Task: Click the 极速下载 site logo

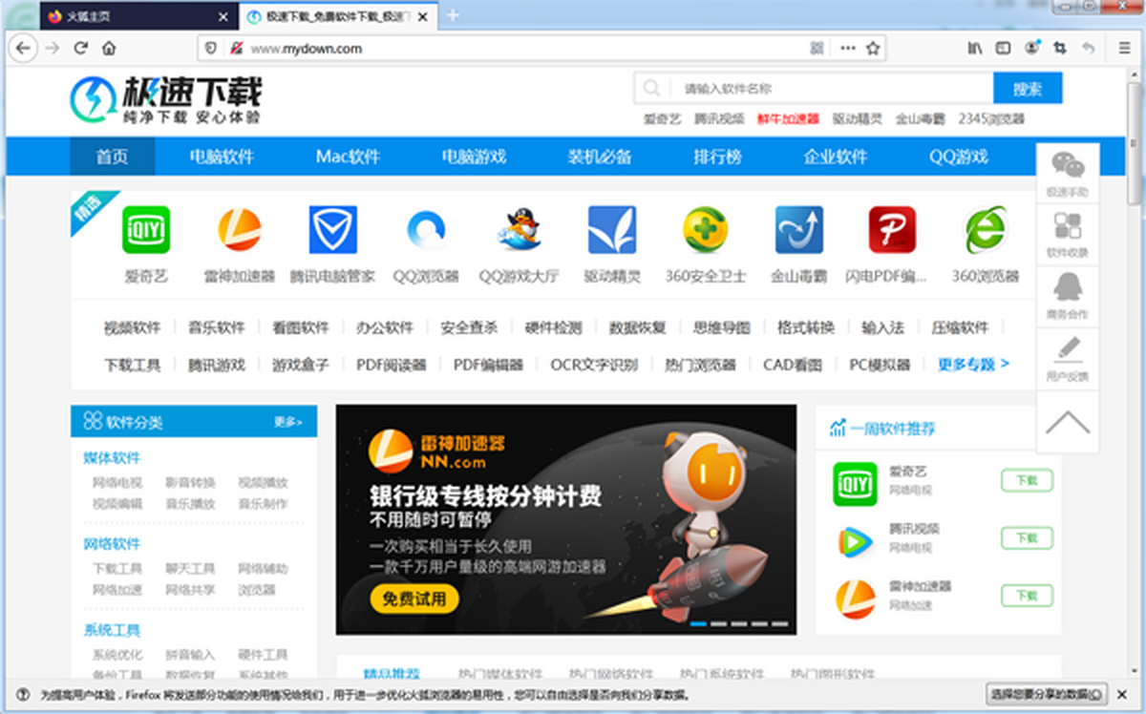Action: pyautogui.click(x=165, y=100)
